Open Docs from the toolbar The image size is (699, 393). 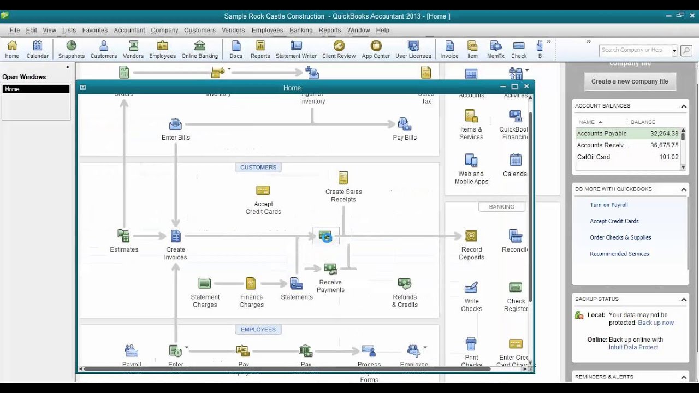(236, 49)
